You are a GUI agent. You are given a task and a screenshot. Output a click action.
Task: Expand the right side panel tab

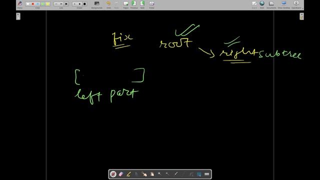click(x=301, y=16)
